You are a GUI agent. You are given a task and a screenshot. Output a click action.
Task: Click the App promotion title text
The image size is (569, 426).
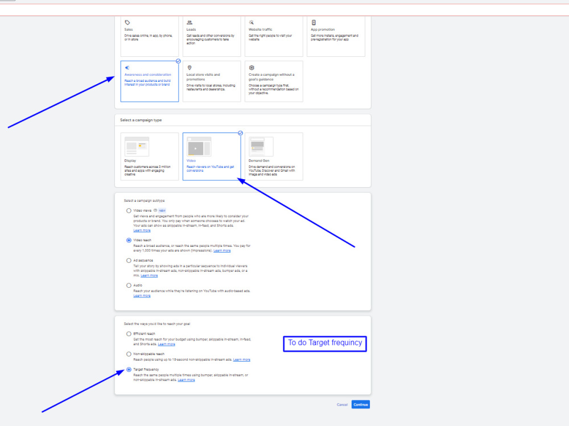[x=323, y=30]
